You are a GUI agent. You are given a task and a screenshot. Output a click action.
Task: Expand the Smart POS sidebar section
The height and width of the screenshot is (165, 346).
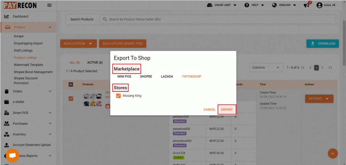[x=50, y=113]
